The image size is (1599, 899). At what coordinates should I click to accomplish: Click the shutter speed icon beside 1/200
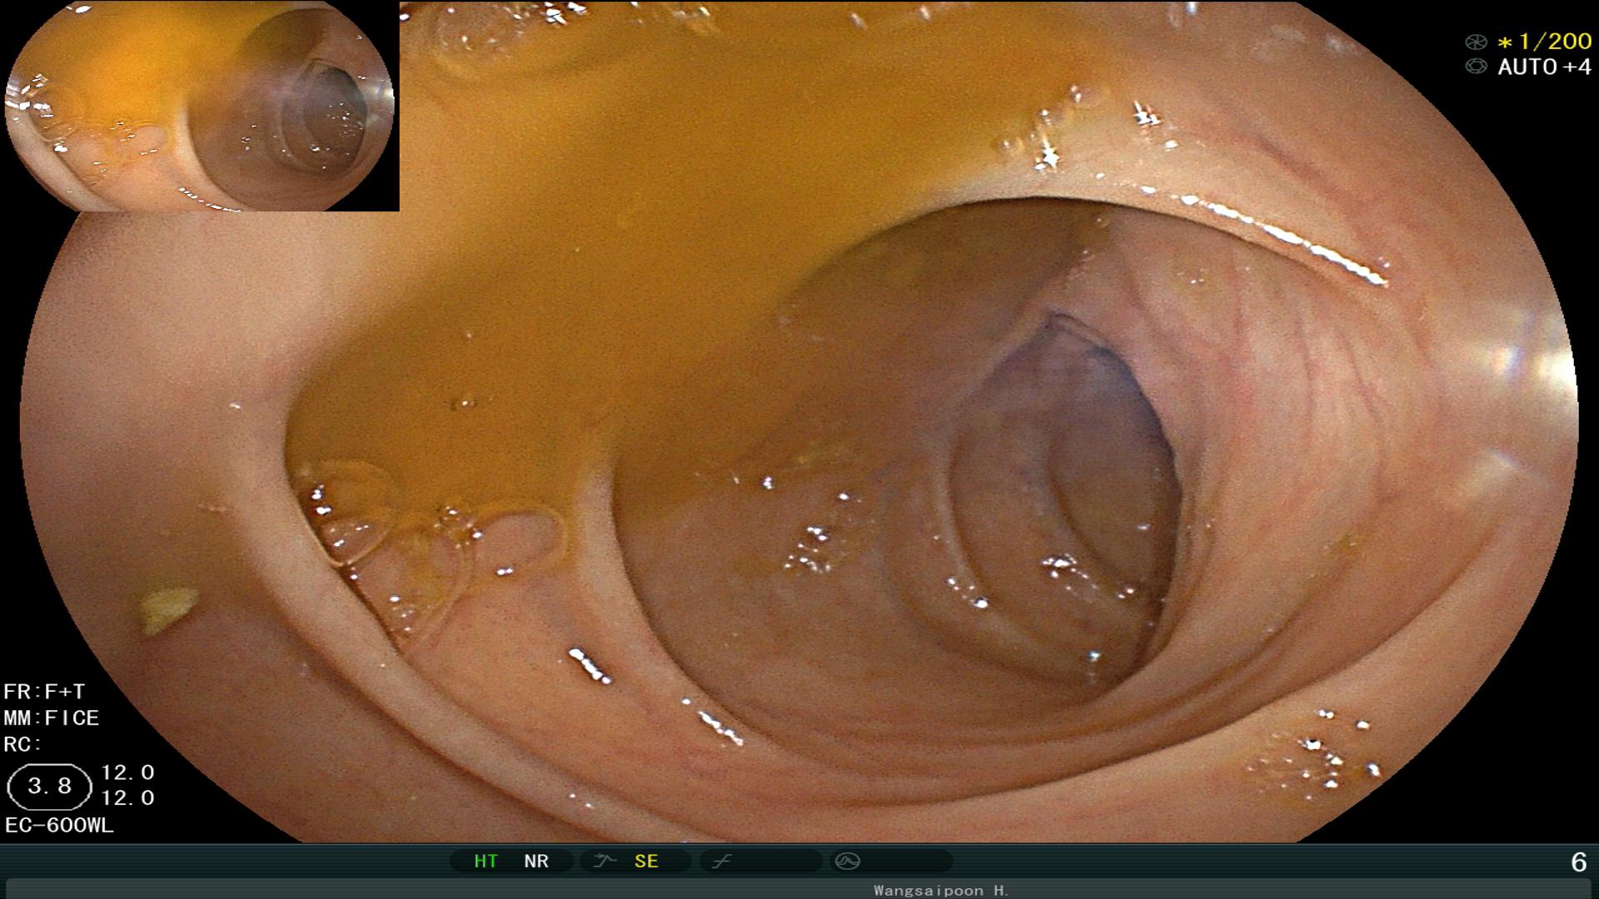pos(1476,42)
